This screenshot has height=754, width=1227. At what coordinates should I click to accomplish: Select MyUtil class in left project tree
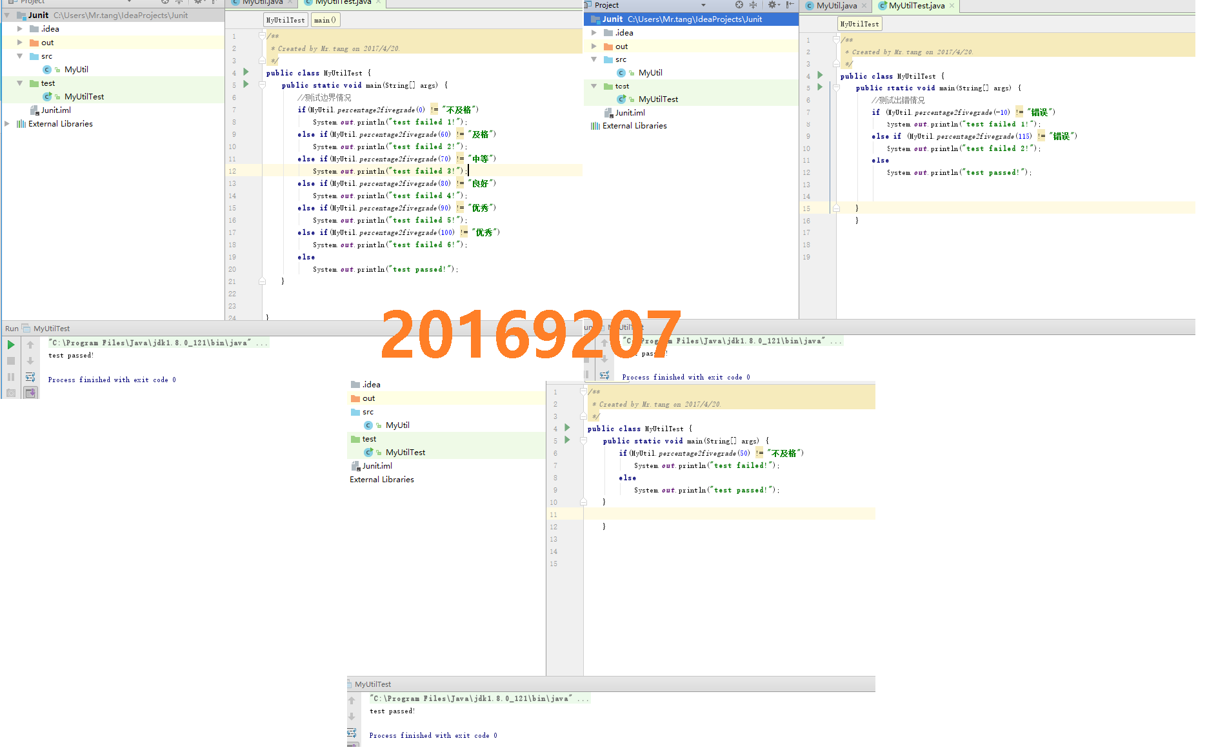(76, 70)
